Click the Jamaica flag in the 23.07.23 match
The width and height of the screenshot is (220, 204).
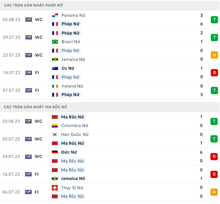pyautogui.click(x=55, y=60)
